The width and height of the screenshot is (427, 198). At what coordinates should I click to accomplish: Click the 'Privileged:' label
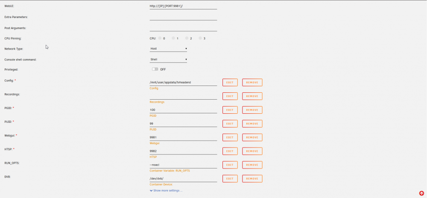coord(11,70)
